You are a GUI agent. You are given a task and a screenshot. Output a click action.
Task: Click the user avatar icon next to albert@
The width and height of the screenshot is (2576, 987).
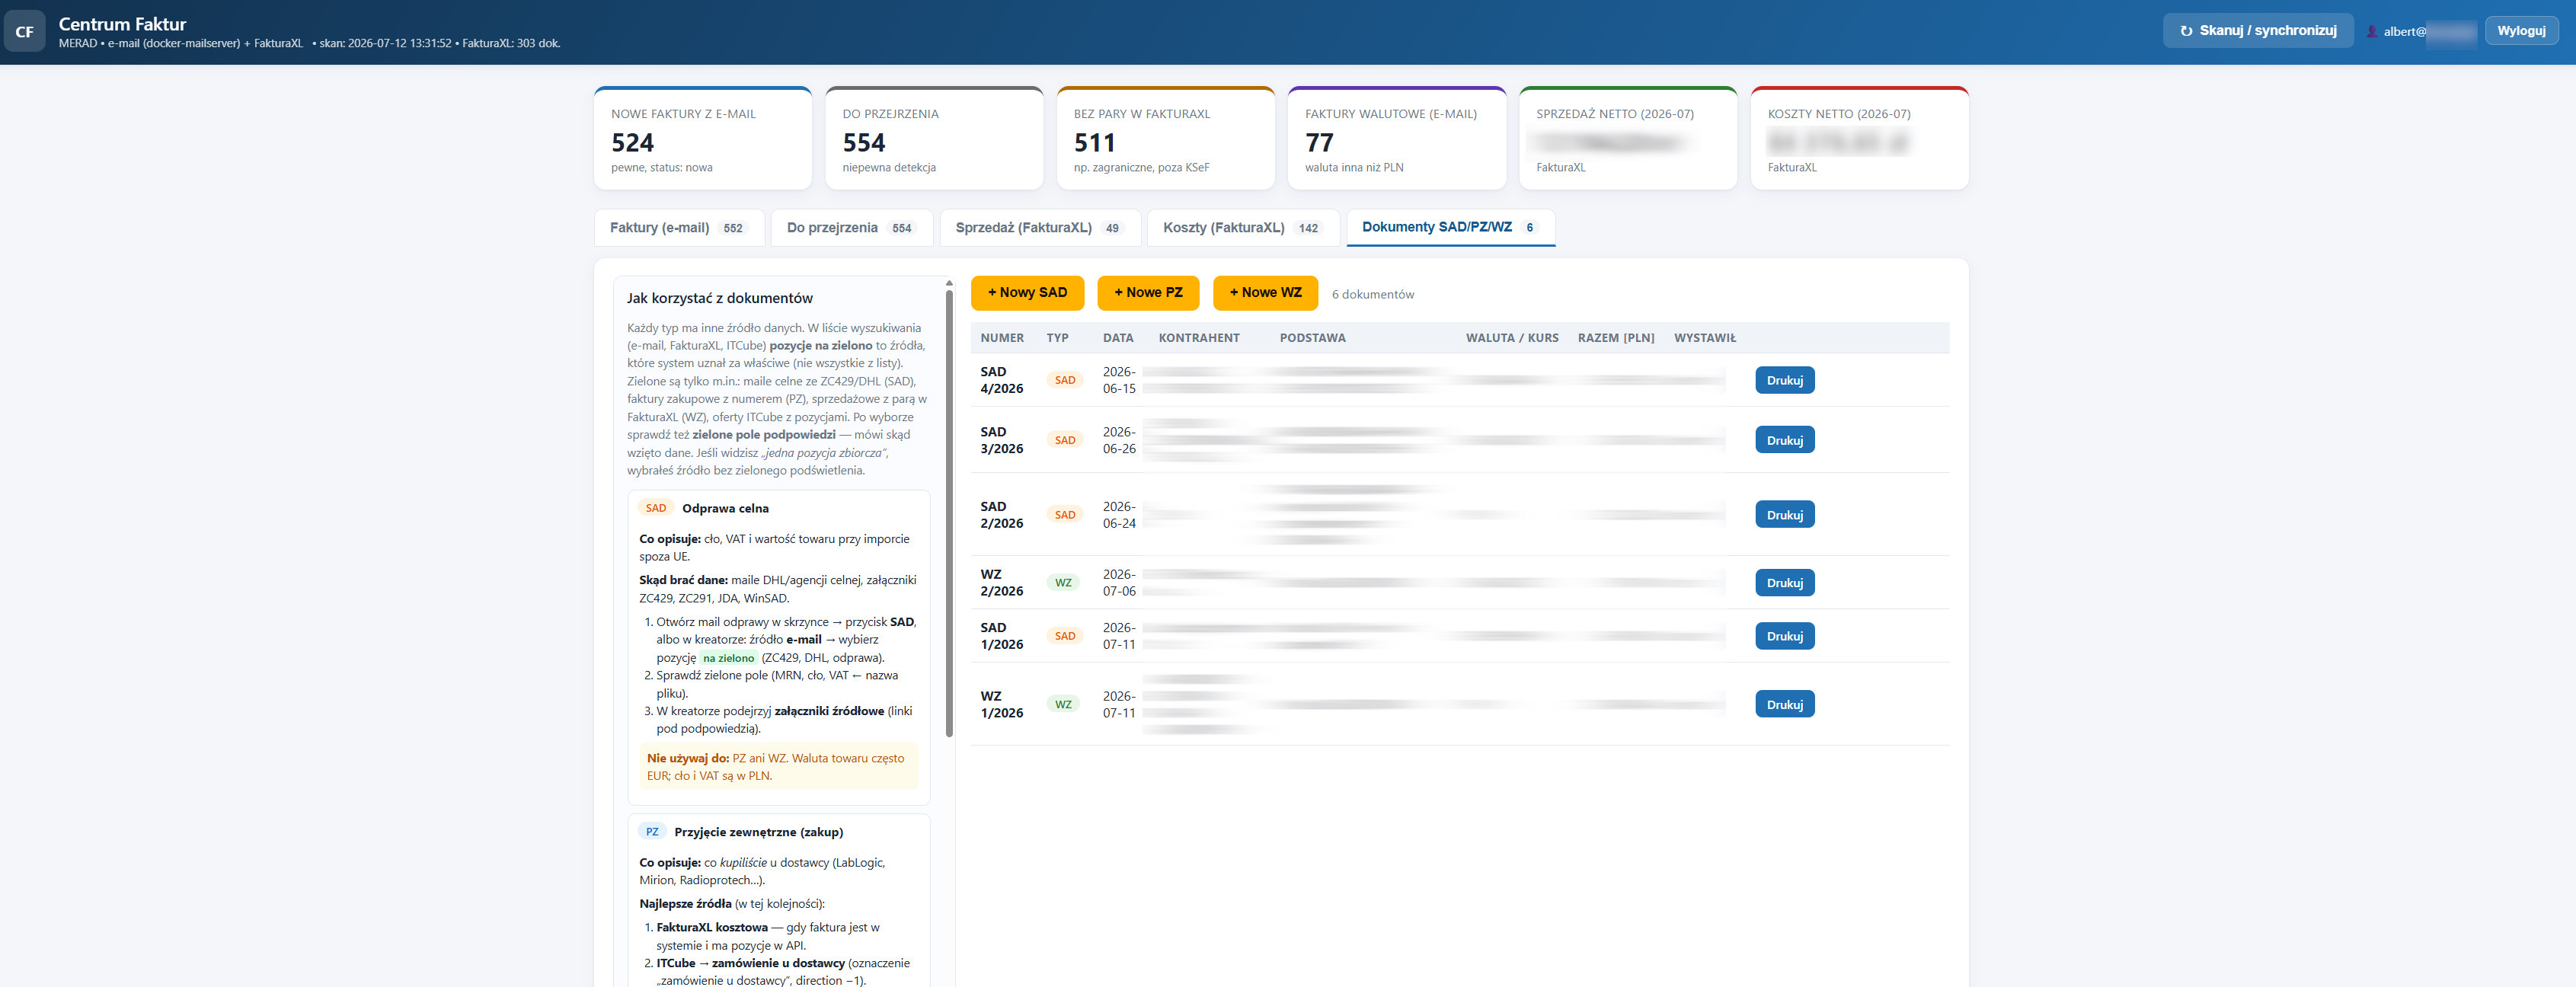tap(2371, 31)
